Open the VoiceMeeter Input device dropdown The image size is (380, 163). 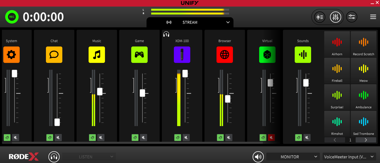tap(349, 157)
